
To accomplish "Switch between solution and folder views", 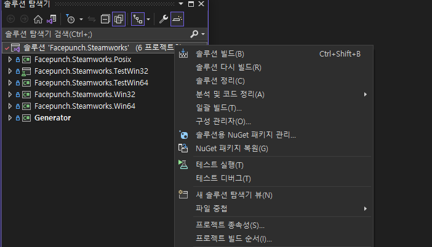I will 52,19.
